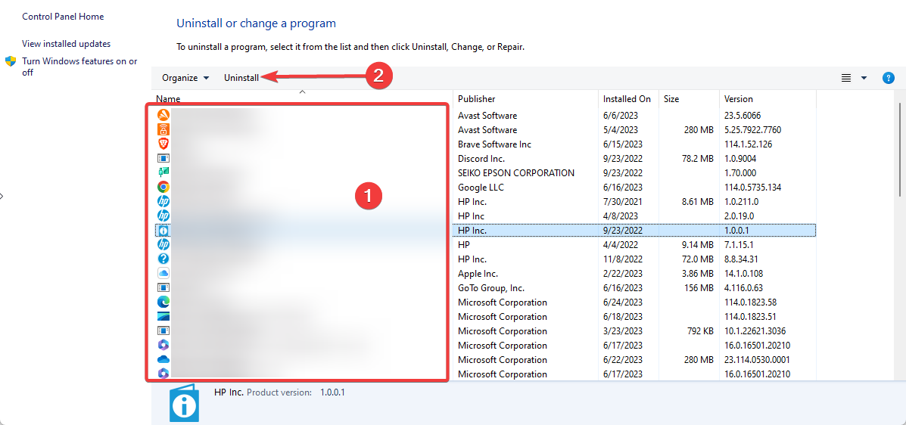The image size is (906, 425).
Task: Open Turn Windows features on or off
Action: pos(79,67)
